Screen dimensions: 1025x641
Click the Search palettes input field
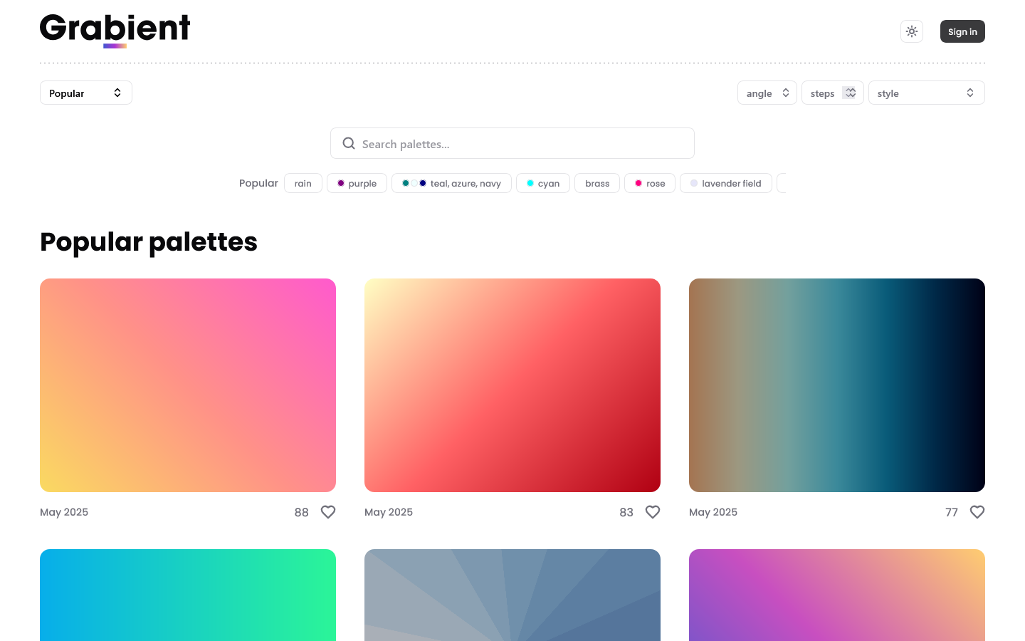pyautogui.click(x=512, y=143)
